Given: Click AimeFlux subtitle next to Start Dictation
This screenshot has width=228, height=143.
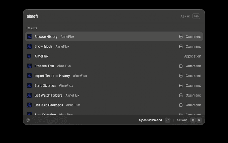Looking at the screenshot, I should point(66,85).
